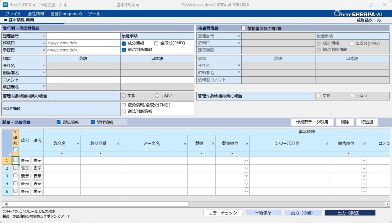Viewport: 392px width, 223px height.
Task: Click the 行追加 button
Action: click(x=367, y=122)
